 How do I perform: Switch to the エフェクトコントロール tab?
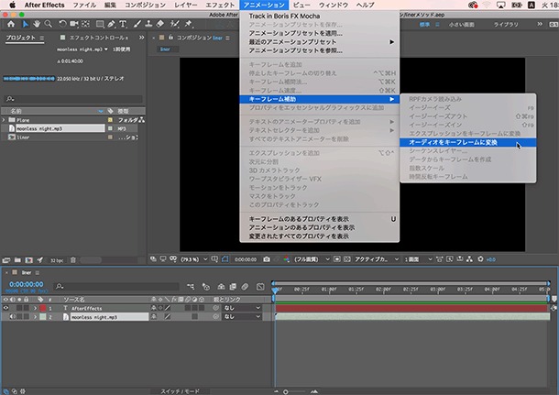pos(98,38)
